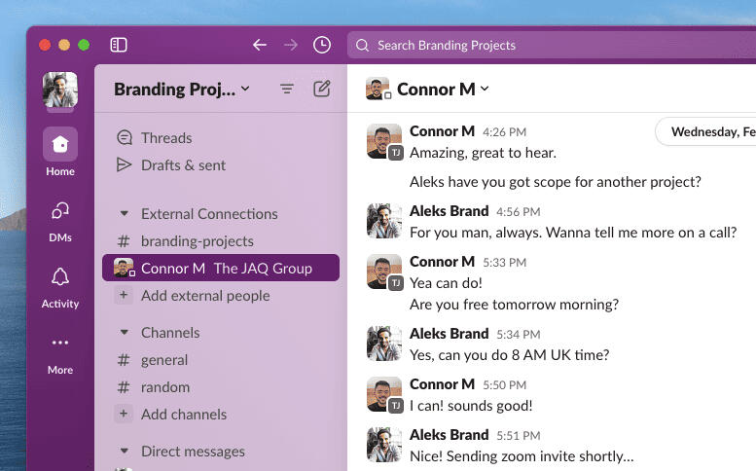This screenshot has height=471, width=756.
Task: Open the DMs tab
Action: (x=60, y=222)
